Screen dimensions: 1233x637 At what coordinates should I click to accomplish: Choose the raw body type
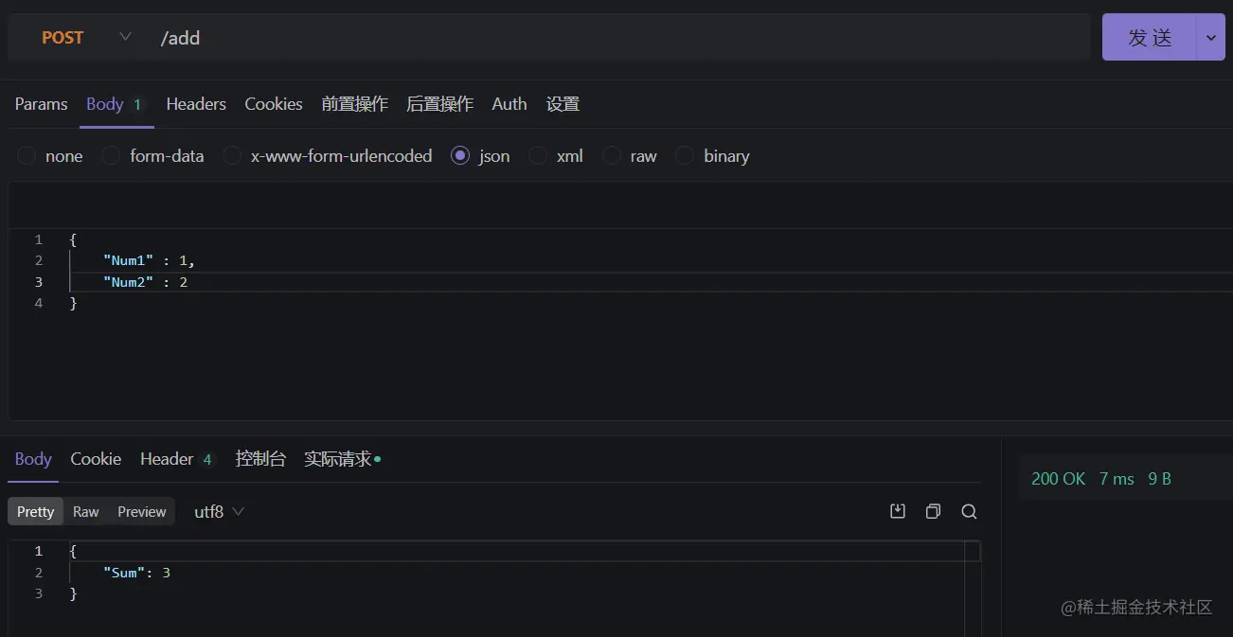(630, 156)
